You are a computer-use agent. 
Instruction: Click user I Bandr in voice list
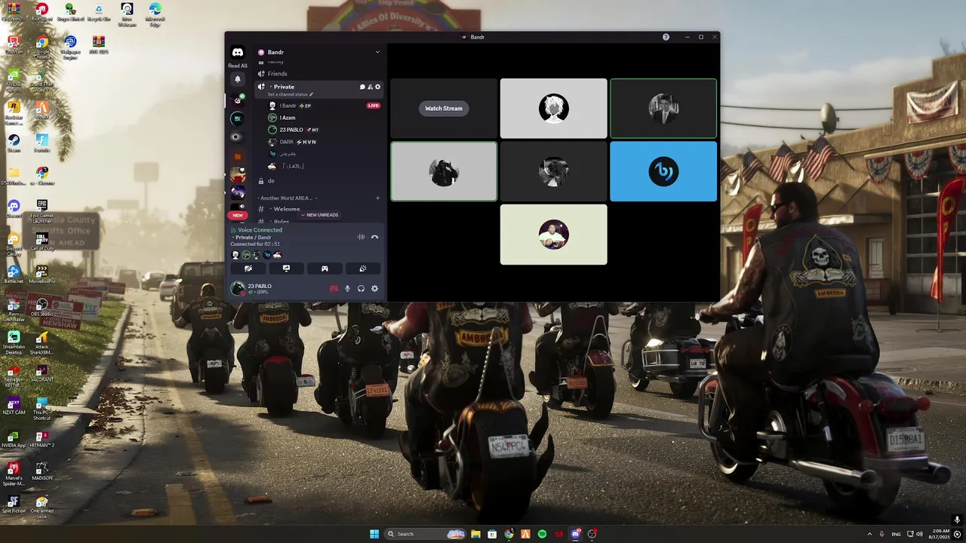[x=288, y=106]
